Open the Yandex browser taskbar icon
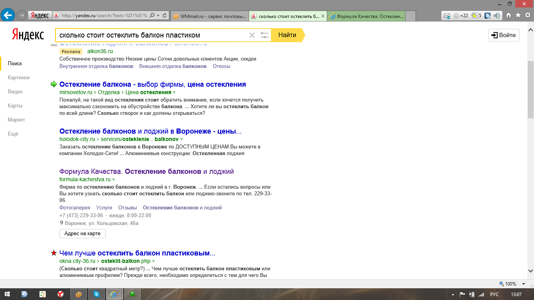 click(61, 294)
